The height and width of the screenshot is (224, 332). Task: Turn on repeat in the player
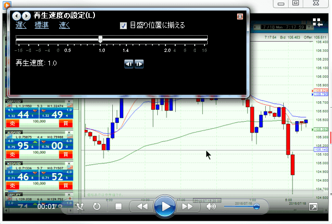coord(97,206)
